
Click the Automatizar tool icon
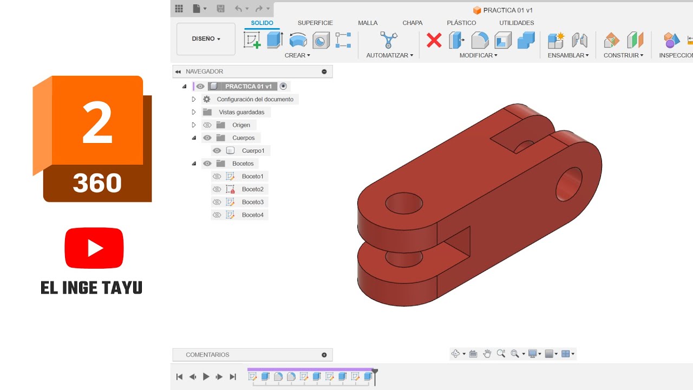[x=389, y=40]
